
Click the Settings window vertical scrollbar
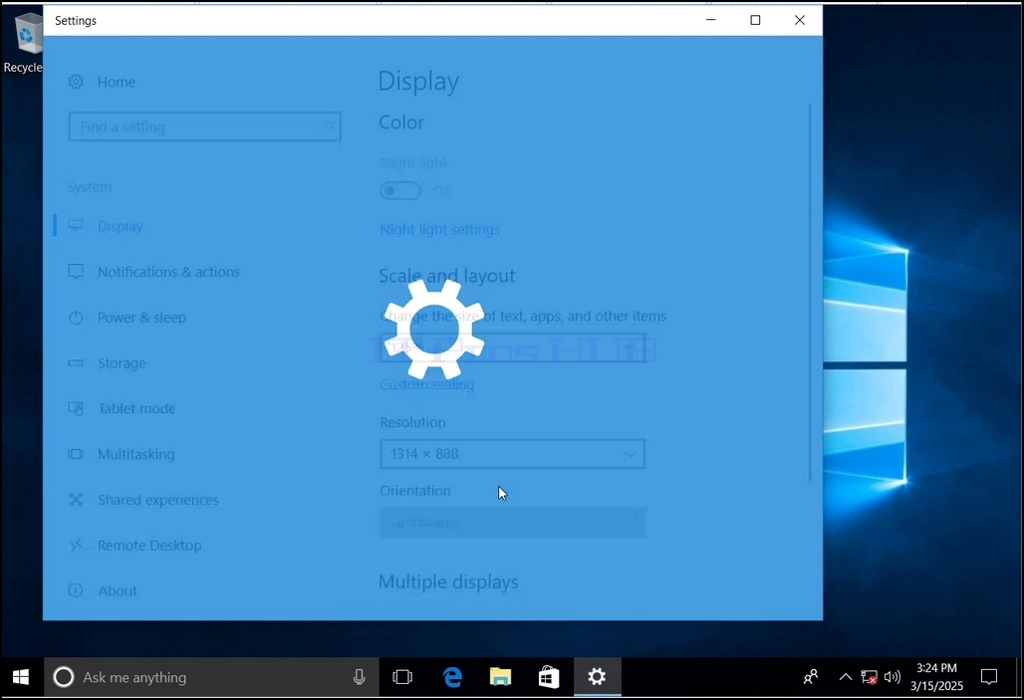811,293
